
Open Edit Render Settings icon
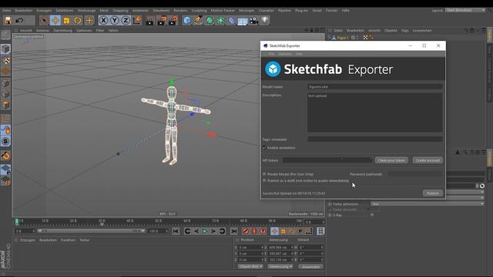[x=173, y=21]
